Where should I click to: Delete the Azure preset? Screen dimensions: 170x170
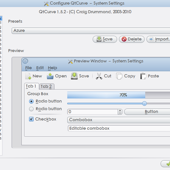pyautogui.click(x=132, y=39)
